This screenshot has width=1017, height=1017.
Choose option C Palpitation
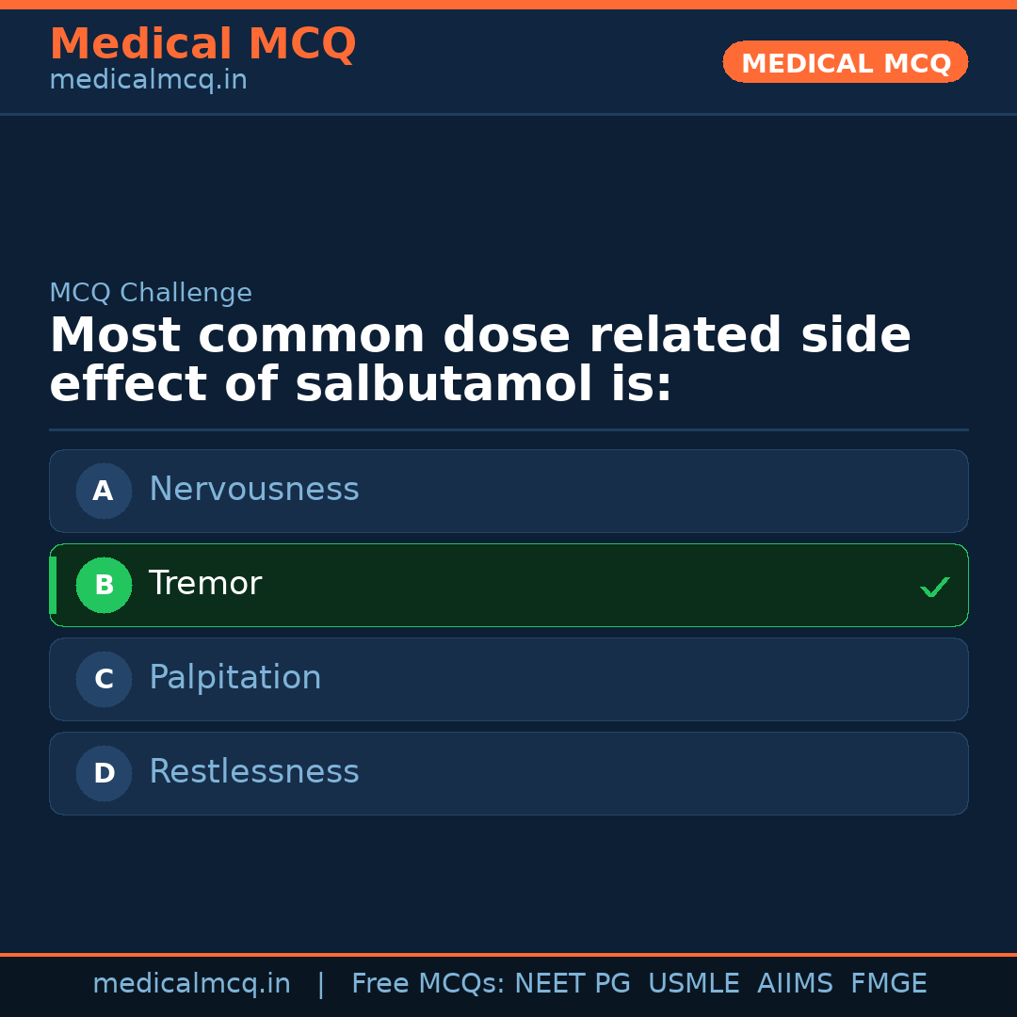[x=508, y=679]
